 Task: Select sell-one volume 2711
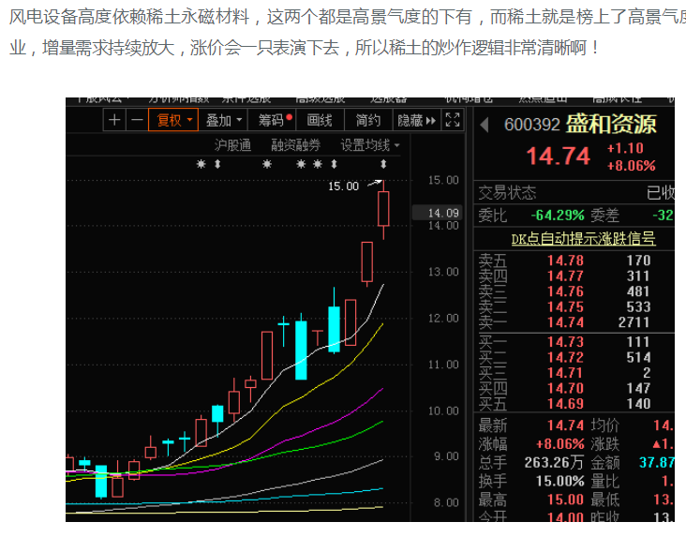click(x=634, y=322)
